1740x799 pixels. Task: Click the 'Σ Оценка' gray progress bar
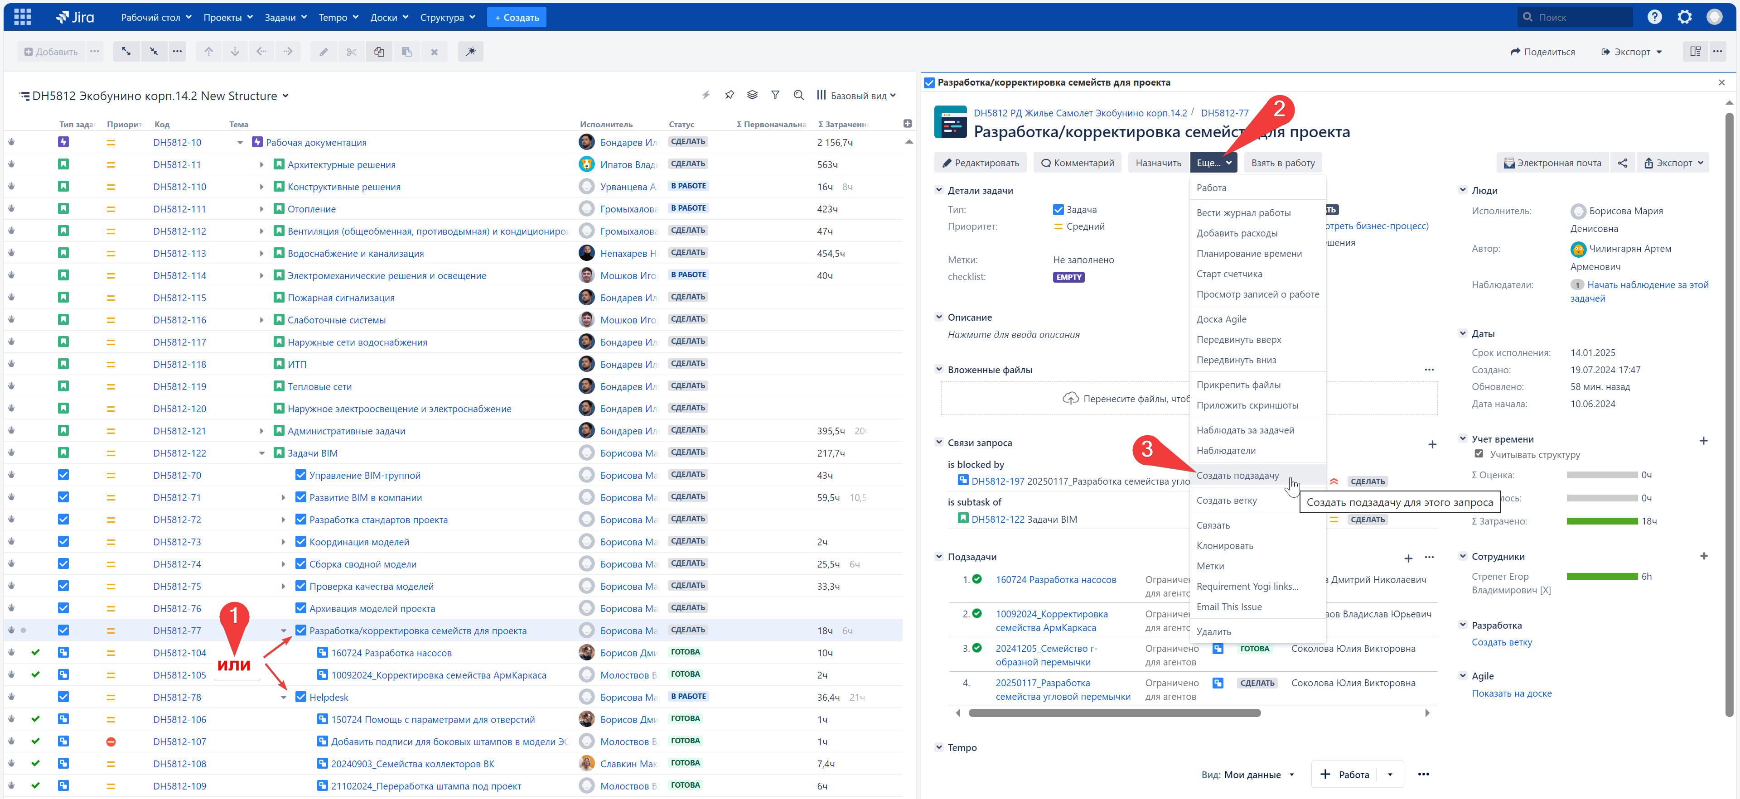1601,475
